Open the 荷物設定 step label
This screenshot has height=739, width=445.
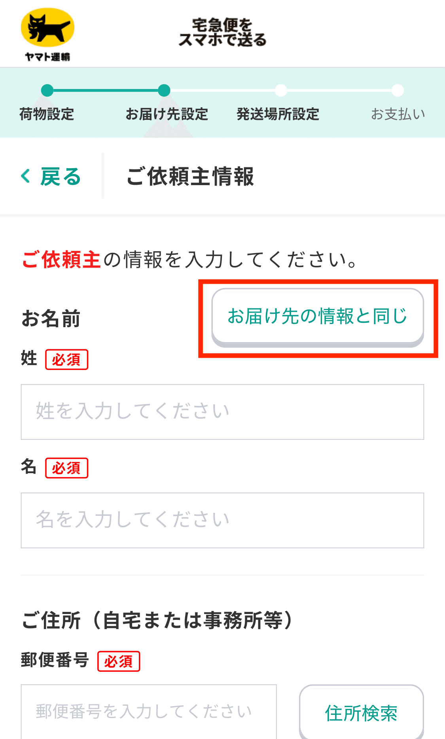point(47,114)
